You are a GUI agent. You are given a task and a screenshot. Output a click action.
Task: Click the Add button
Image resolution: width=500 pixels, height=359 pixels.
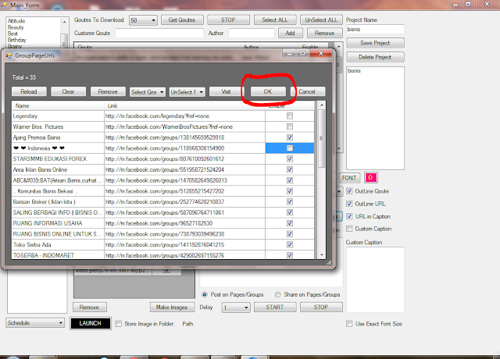[x=290, y=33]
